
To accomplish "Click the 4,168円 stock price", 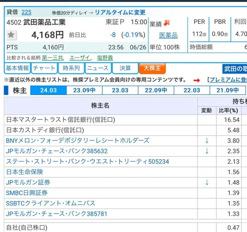I will pyautogui.click(x=47, y=35).
